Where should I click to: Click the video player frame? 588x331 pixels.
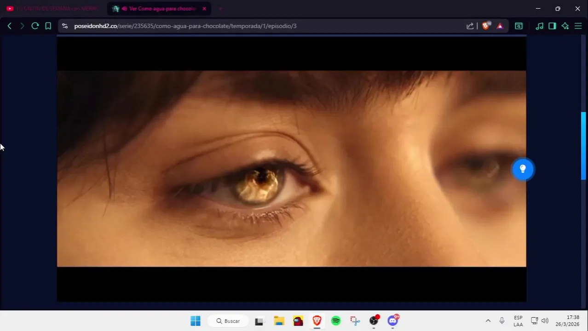pos(291,169)
